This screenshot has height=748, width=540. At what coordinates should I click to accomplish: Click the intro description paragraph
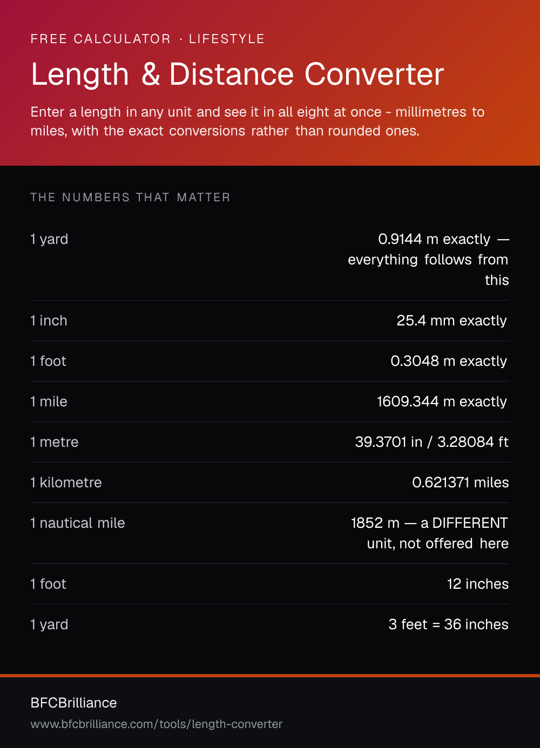click(258, 121)
